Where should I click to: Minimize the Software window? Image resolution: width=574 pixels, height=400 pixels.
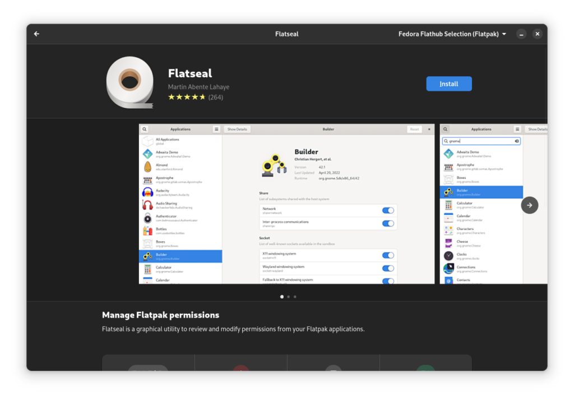click(x=521, y=34)
